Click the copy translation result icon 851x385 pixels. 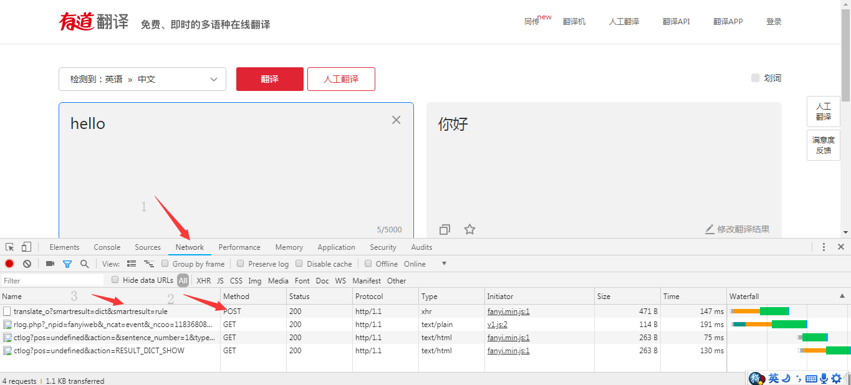[x=445, y=229]
